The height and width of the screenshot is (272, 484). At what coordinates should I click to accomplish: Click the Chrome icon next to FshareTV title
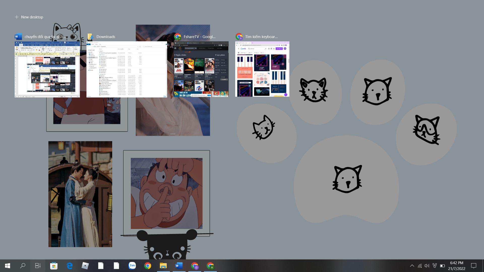[177, 37]
